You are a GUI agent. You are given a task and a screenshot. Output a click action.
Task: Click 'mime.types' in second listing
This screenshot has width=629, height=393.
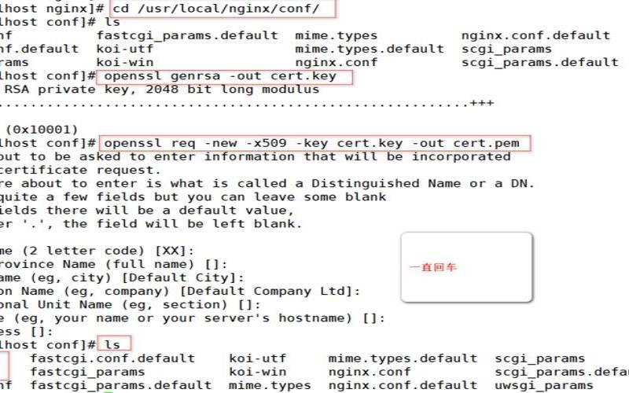pos(270,386)
